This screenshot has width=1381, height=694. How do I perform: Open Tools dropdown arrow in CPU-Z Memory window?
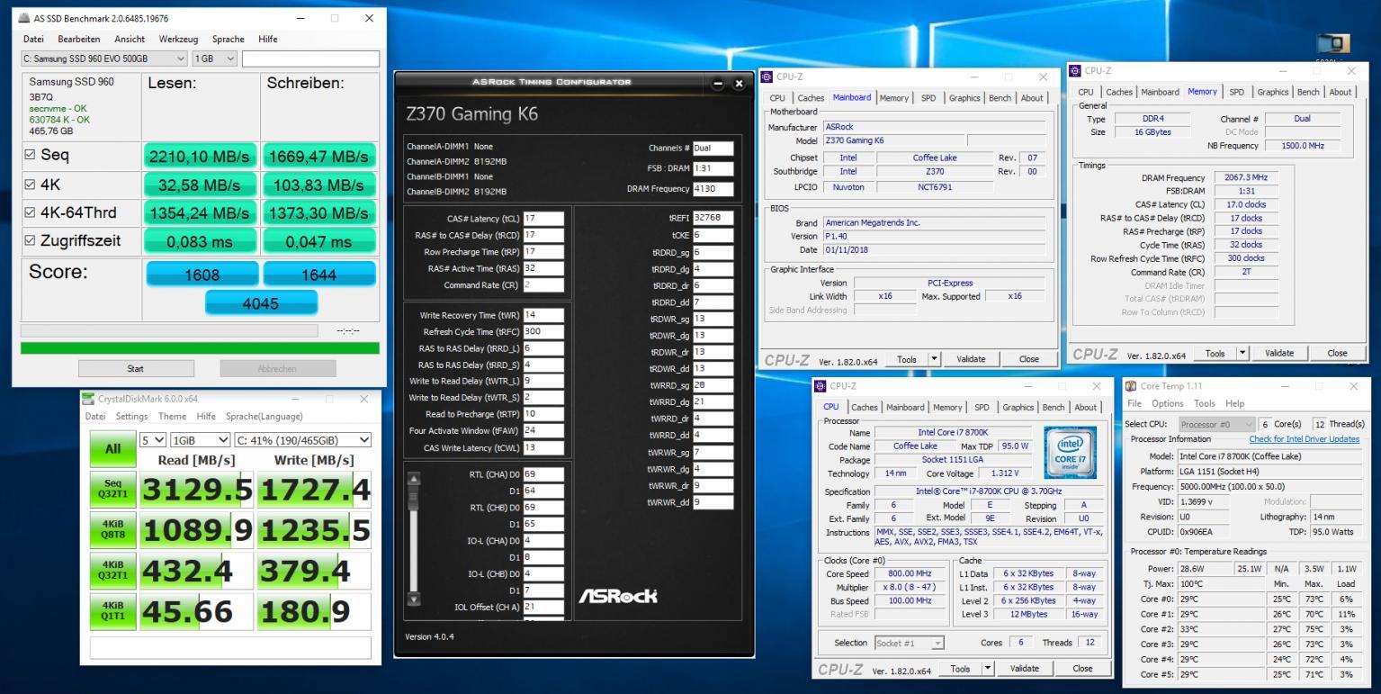(1242, 354)
